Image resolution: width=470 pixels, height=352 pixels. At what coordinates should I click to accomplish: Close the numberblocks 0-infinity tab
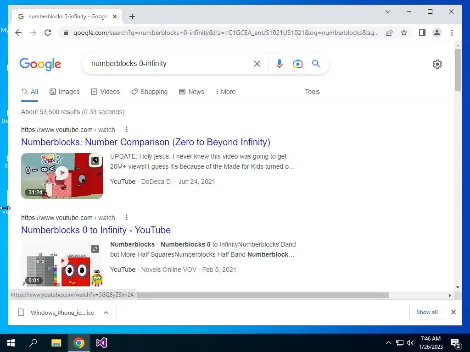114,16
